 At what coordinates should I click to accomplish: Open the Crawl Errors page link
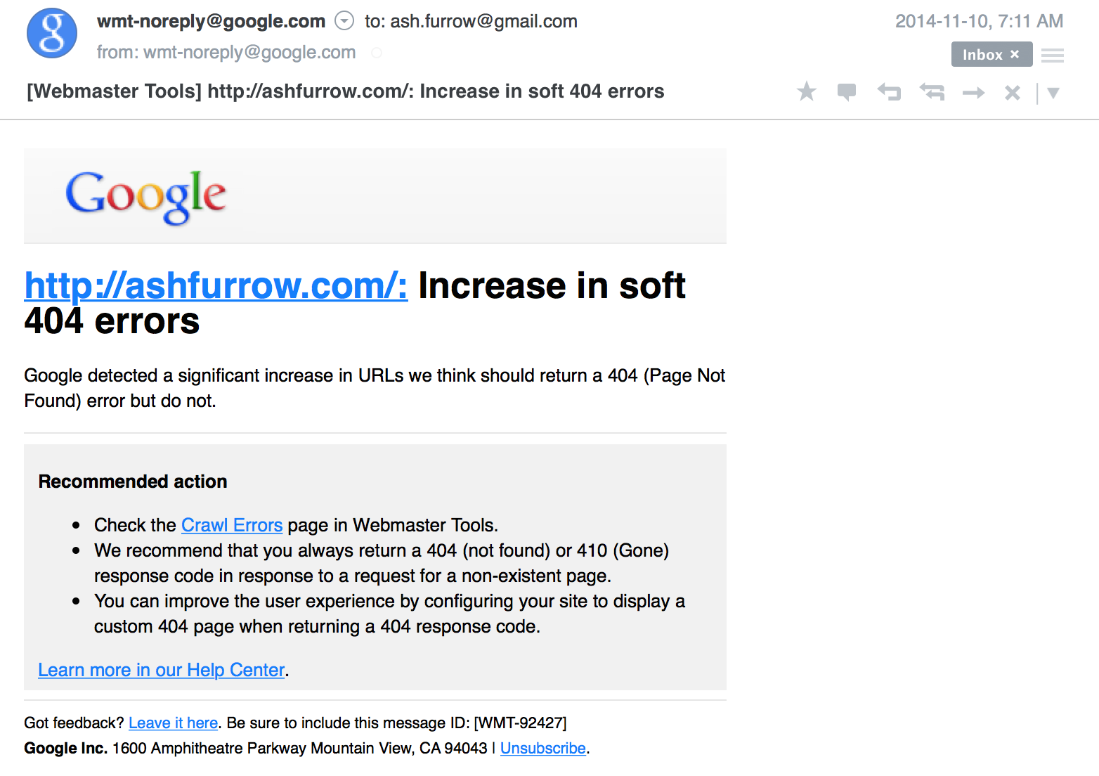click(x=232, y=525)
